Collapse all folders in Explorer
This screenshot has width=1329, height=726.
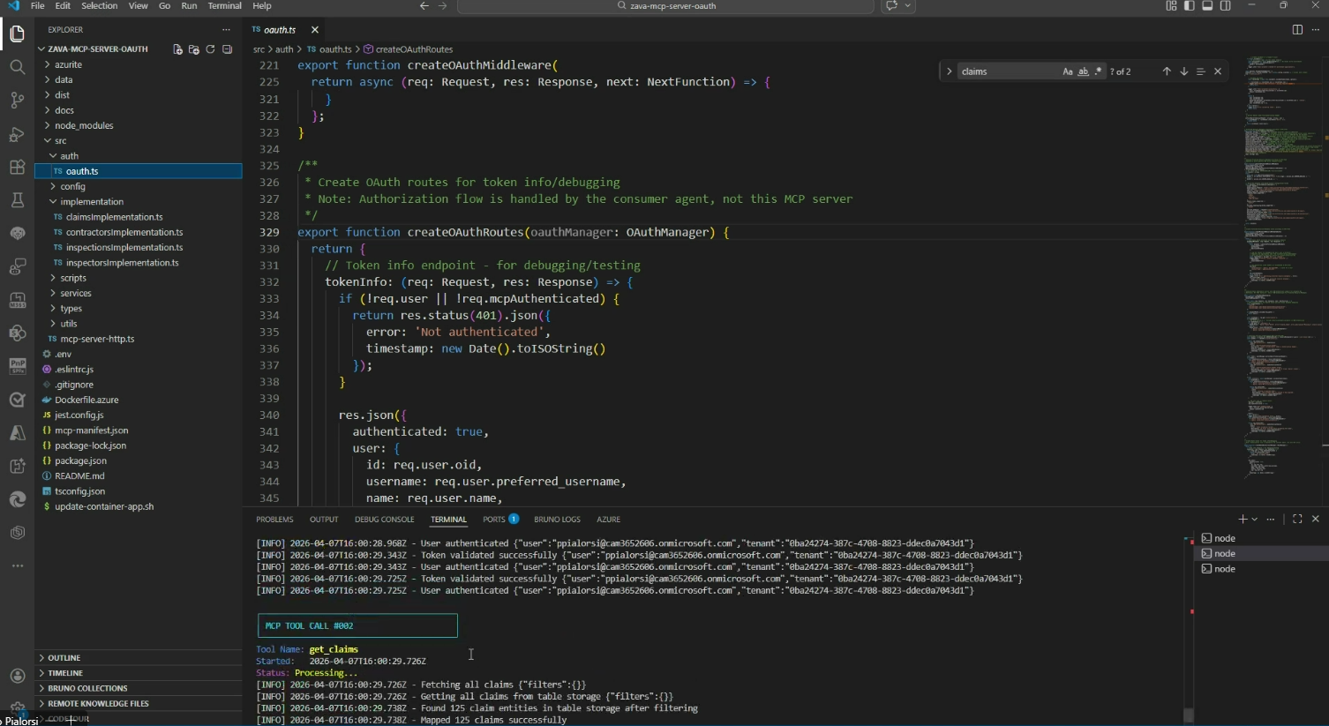(x=227, y=49)
